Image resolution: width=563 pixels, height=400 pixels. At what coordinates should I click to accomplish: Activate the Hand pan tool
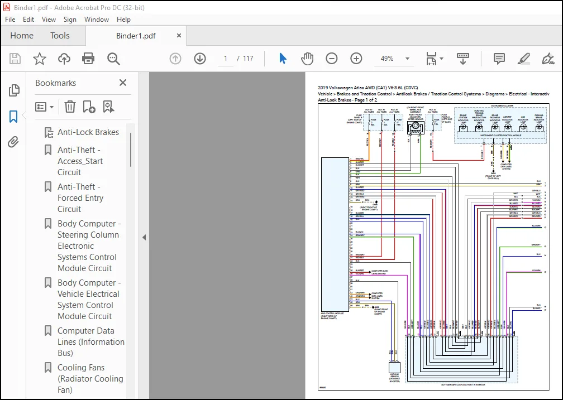click(307, 59)
